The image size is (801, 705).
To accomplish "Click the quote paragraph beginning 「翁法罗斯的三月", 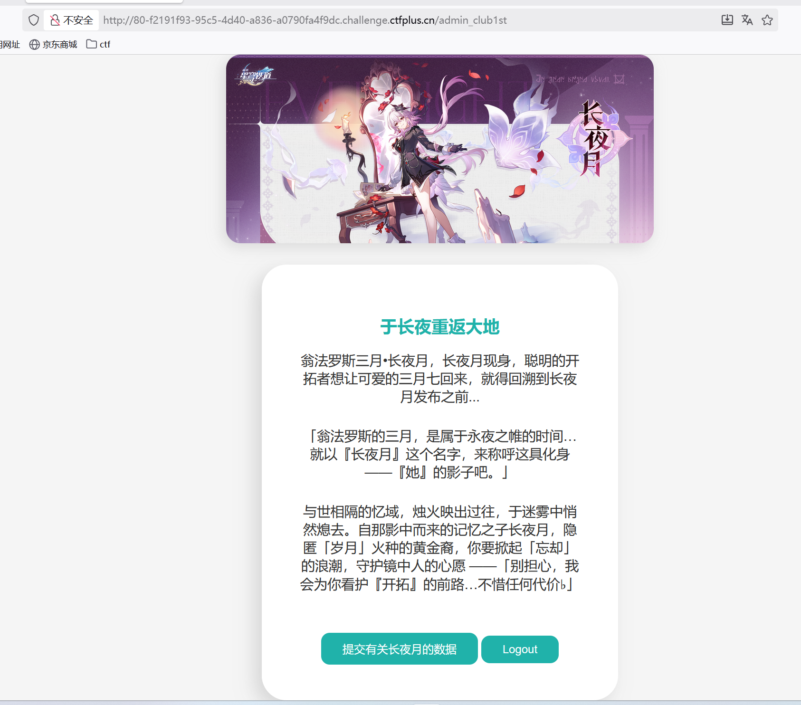I will [439, 454].
